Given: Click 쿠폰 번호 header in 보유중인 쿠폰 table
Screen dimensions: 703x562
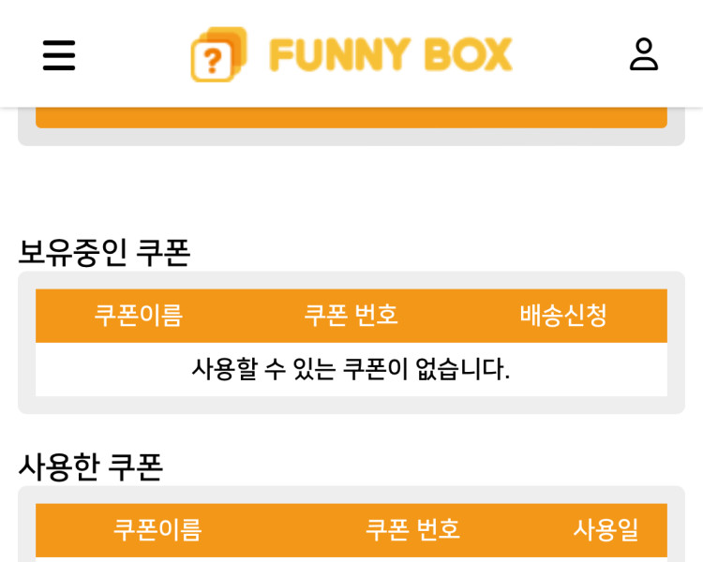Looking at the screenshot, I should click(x=351, y=316).
